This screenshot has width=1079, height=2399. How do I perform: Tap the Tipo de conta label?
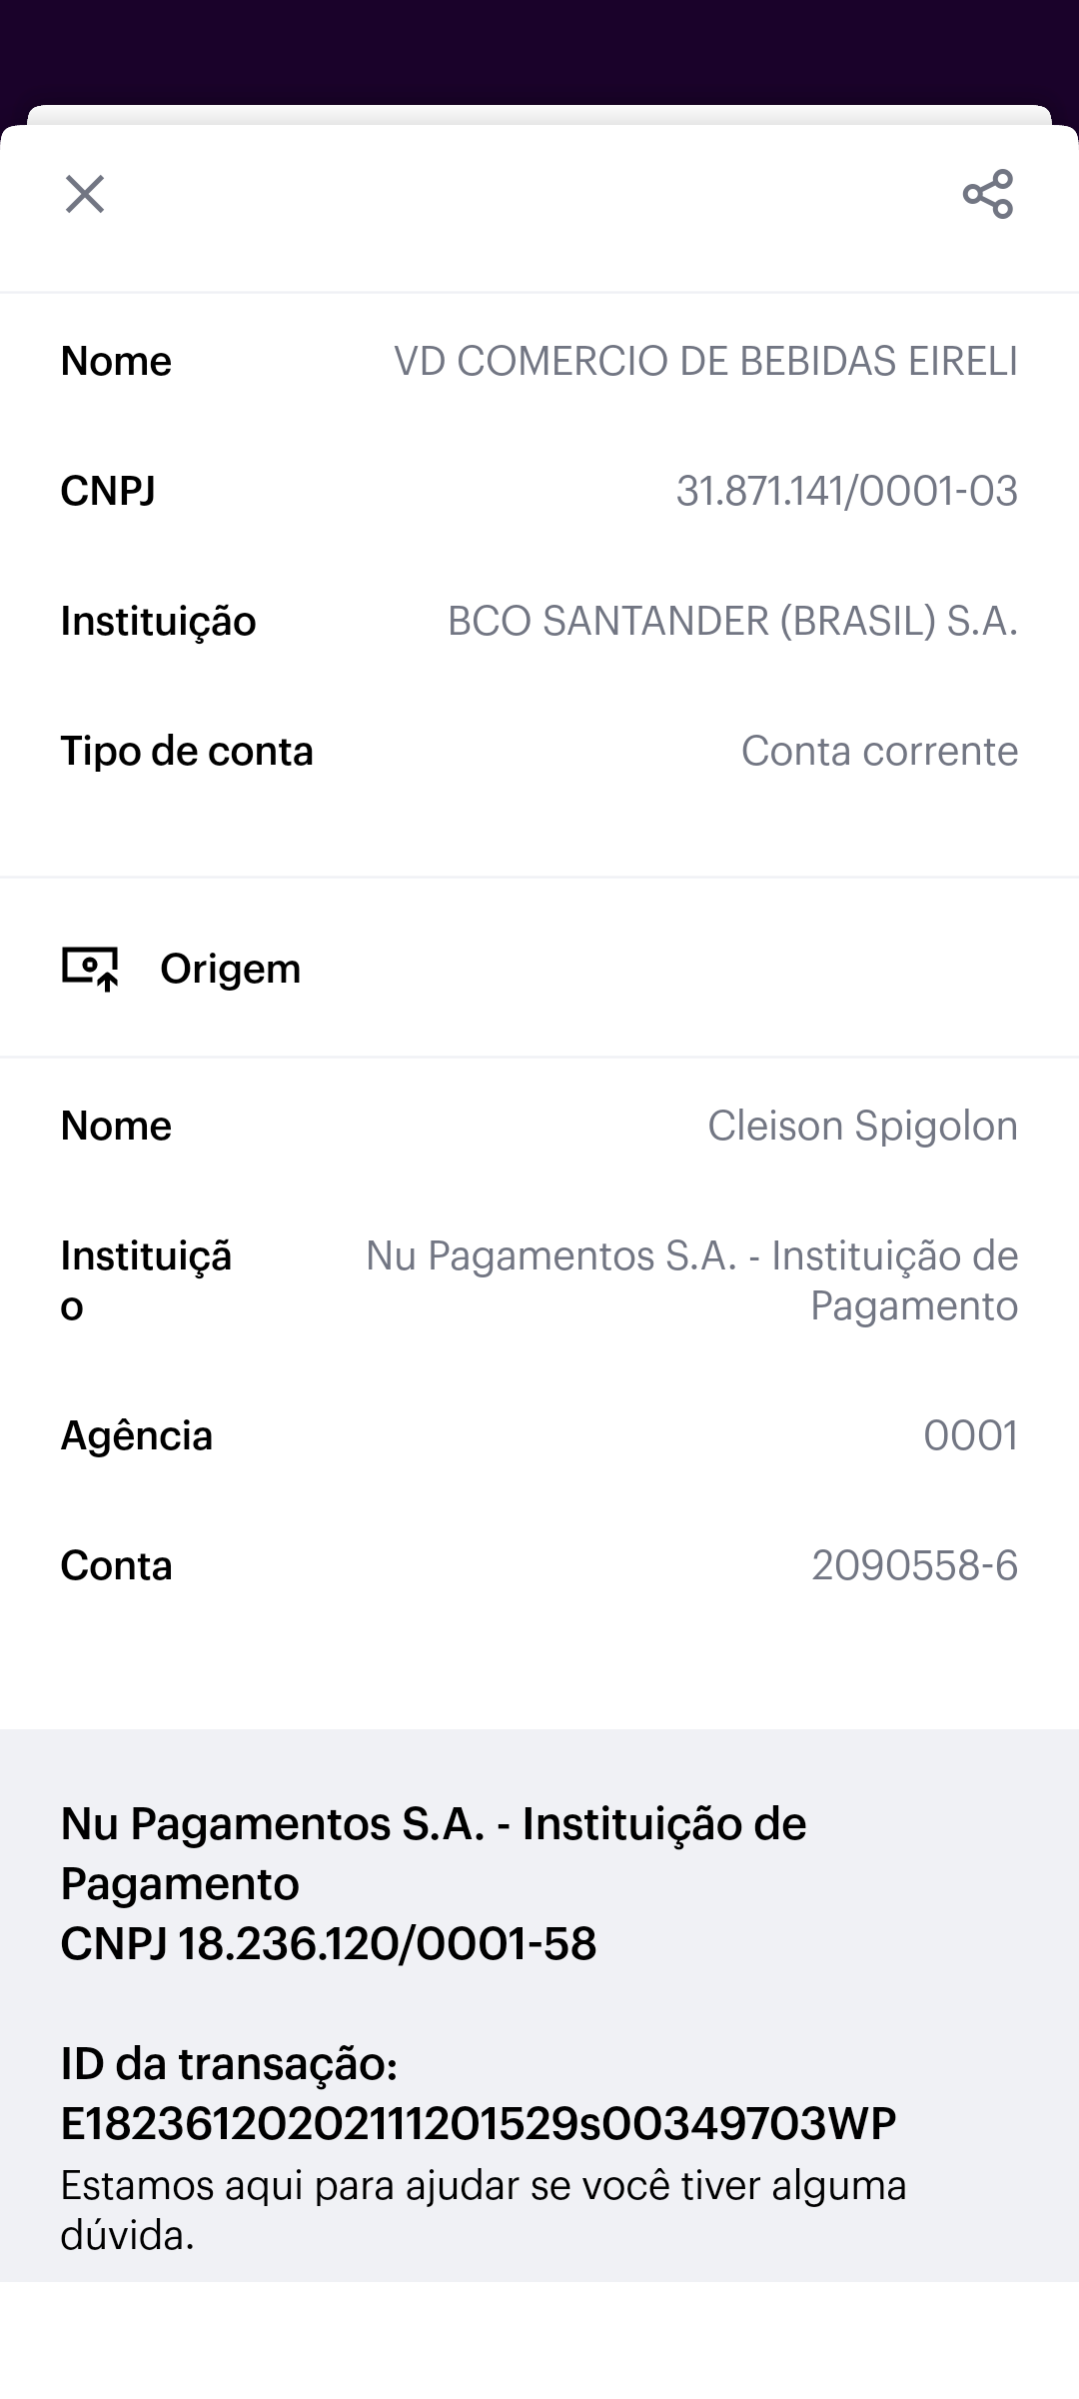187,752
